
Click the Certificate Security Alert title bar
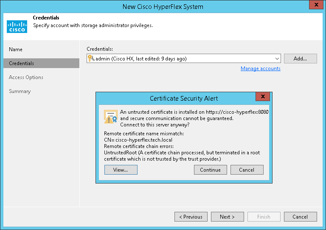pyautogui.click(x=184, y=99)
